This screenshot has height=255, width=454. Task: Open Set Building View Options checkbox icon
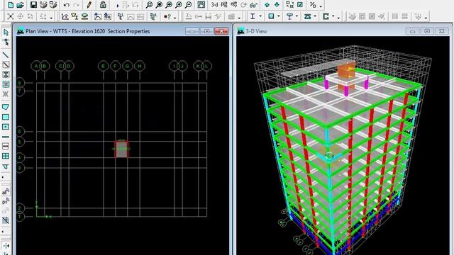(300, 5)
